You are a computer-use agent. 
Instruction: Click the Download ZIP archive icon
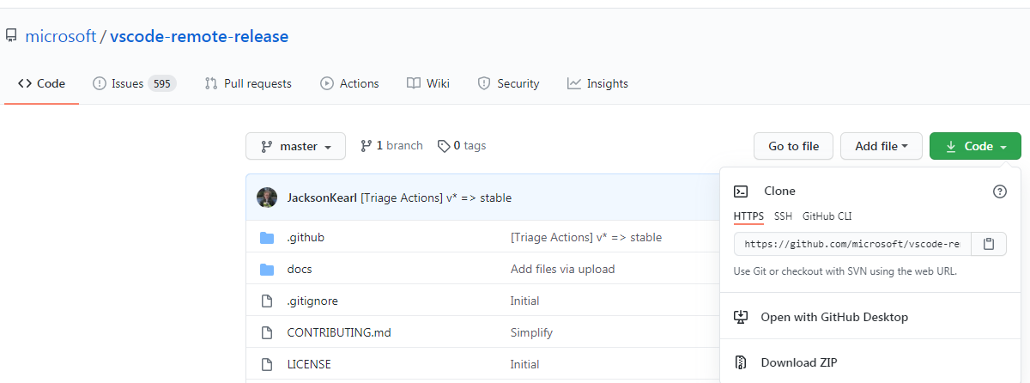pyautogui.click(x=742, y=362)
